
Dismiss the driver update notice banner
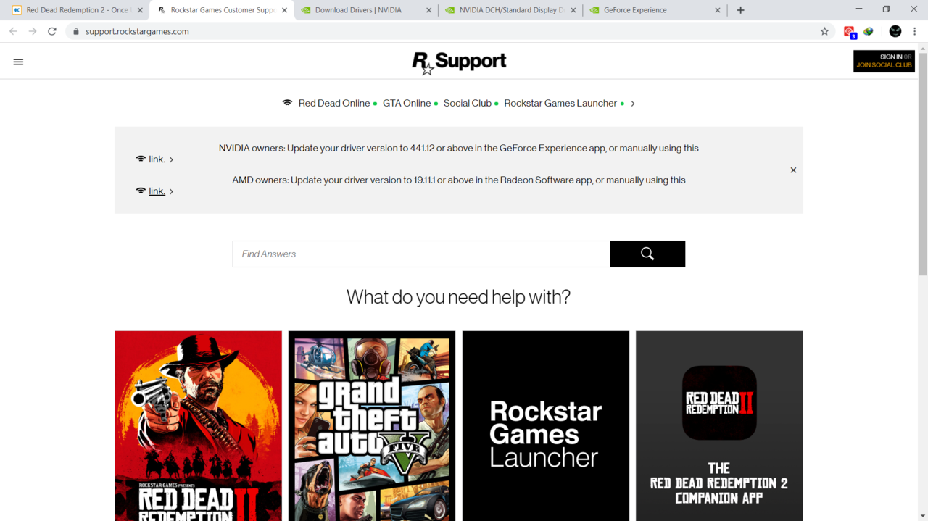click(793, 170)
